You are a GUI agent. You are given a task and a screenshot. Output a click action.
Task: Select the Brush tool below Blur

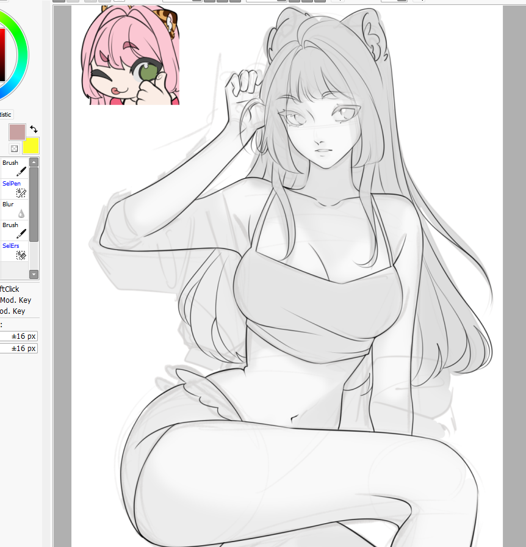pos(14,230)
